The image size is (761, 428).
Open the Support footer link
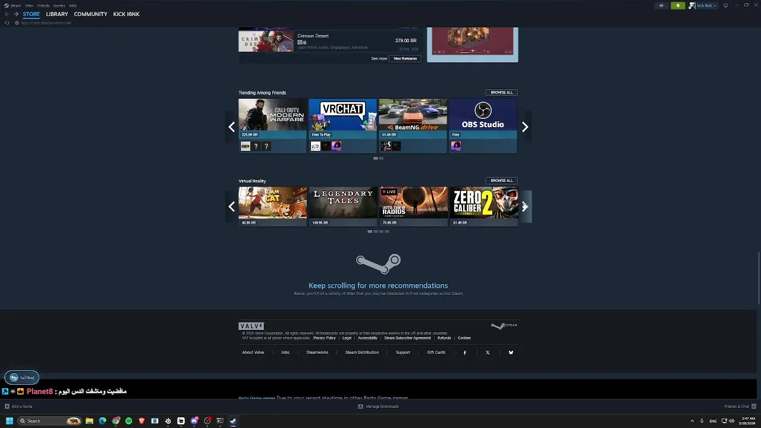[403, 353]
